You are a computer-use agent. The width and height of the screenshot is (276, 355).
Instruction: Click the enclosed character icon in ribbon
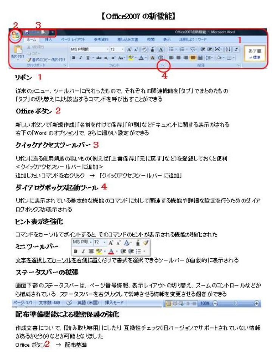click(161, 58)
